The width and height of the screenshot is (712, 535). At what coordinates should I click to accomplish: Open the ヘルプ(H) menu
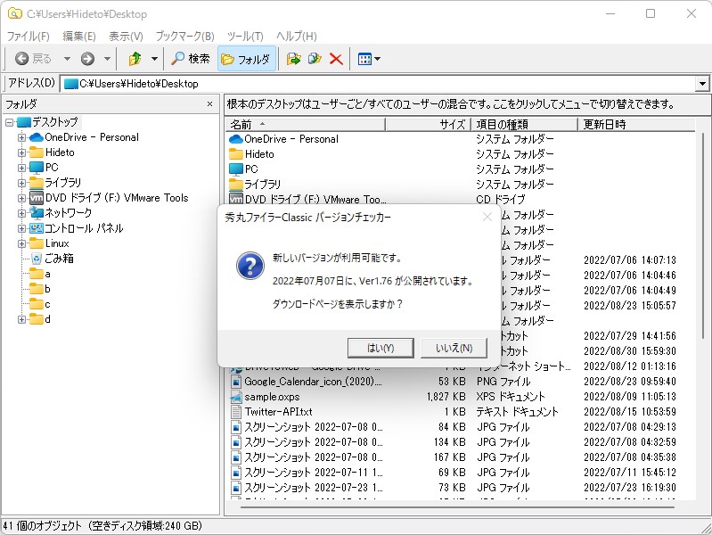pyautogui.click(x=297, y=36)
